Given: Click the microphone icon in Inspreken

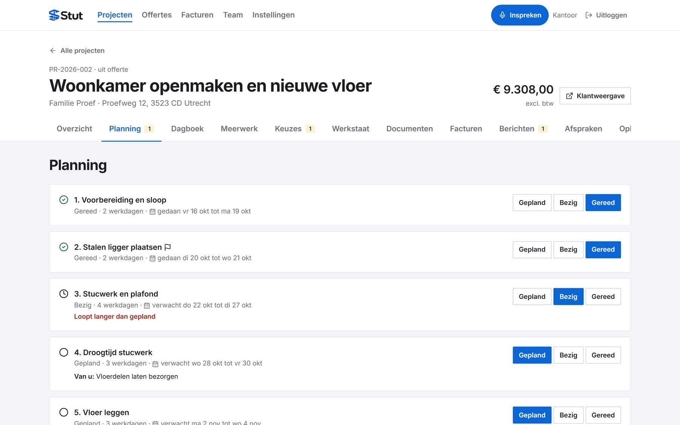Looking at the screenshot, I should coord(502,15).
